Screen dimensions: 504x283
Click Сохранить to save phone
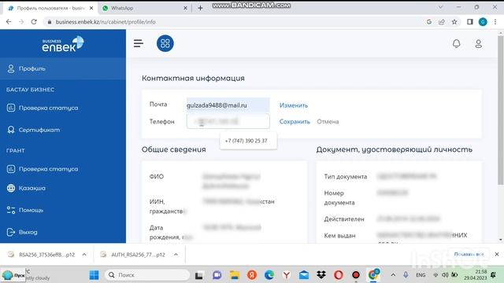pyautogui.click(x=295, y=122)
